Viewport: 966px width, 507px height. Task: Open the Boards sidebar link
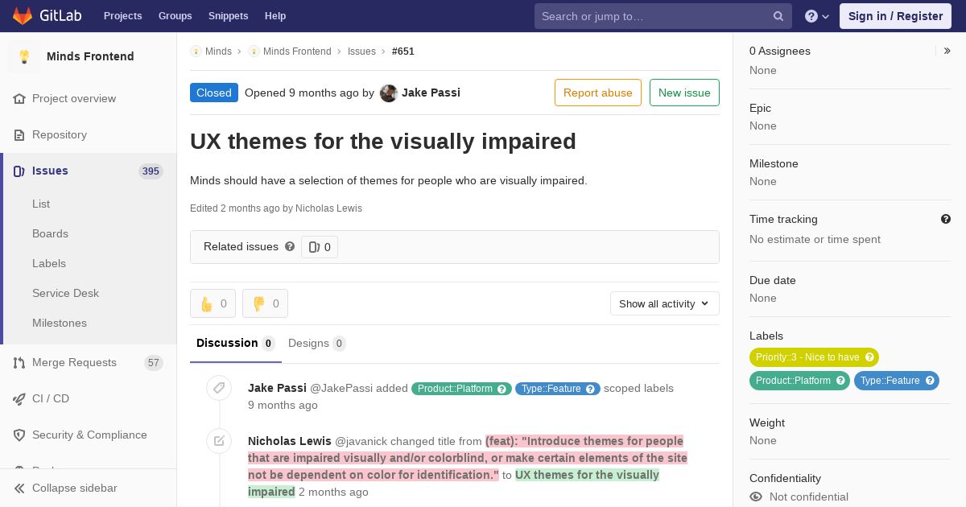tap(50, 233)
